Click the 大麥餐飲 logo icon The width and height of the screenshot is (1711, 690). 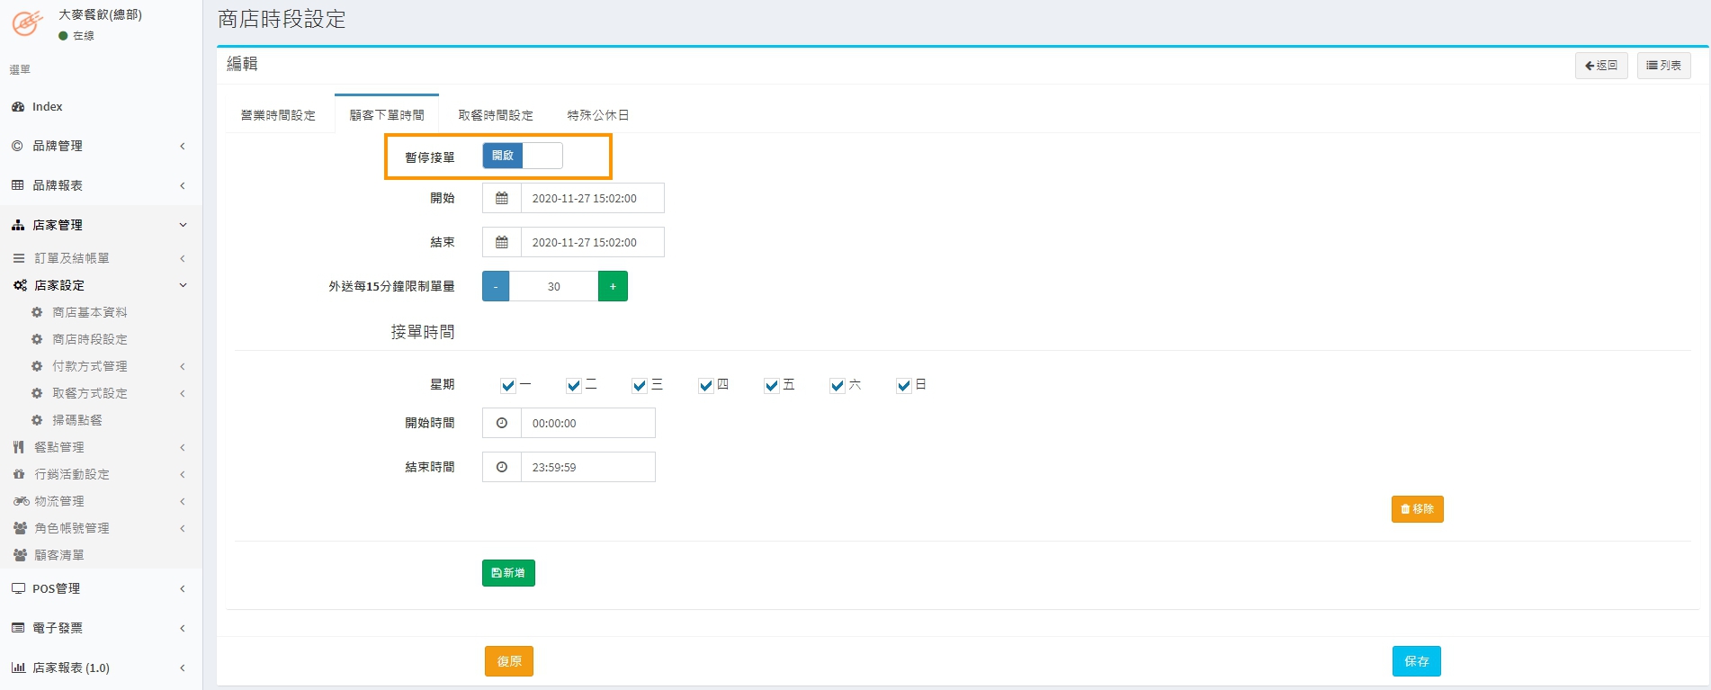point(27,23)
